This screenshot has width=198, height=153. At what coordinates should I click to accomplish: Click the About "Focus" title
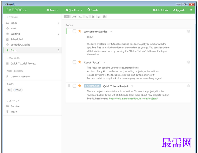[x=92, y=62]
